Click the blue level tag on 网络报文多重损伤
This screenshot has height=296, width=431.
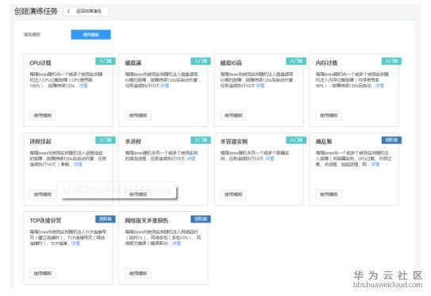tap(201, 219)
